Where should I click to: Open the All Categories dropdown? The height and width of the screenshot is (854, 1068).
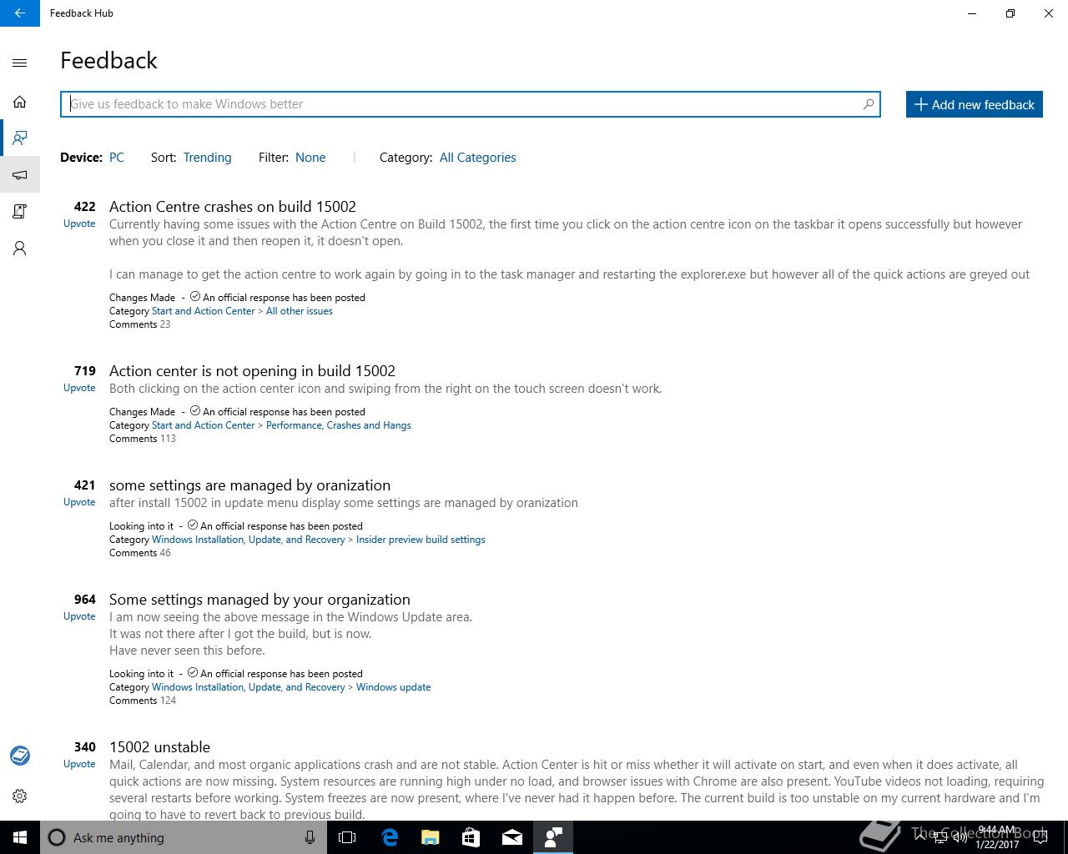(x=477, y=158)
